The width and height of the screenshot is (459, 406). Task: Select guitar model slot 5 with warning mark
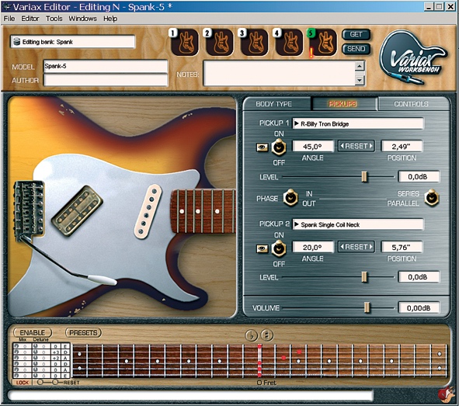(323, 43)
